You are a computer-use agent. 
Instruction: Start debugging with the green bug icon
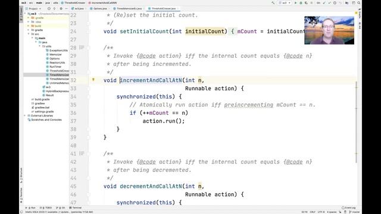point(301,3)
